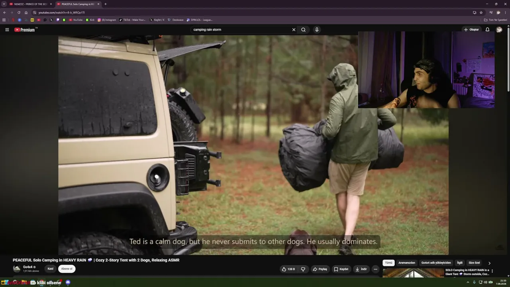Screen dimensions: 510x287
Task: Select the Tümü filter chip
Action: tap(388, 263)
